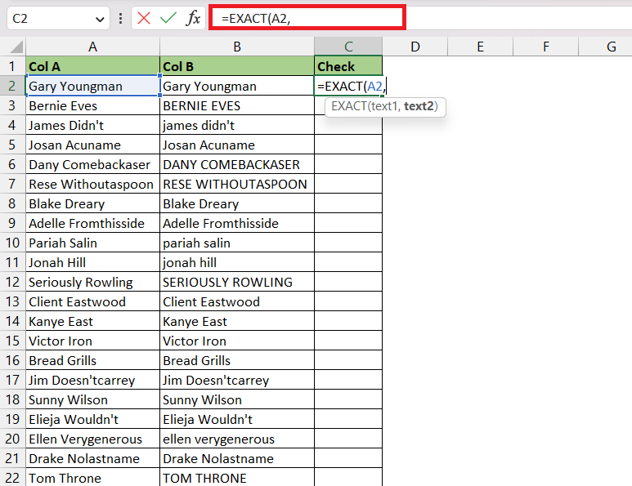Viewport: 632px width, 486px height.
Task: Click the vertical dots formula bar handle
Action: click(120, 18)
